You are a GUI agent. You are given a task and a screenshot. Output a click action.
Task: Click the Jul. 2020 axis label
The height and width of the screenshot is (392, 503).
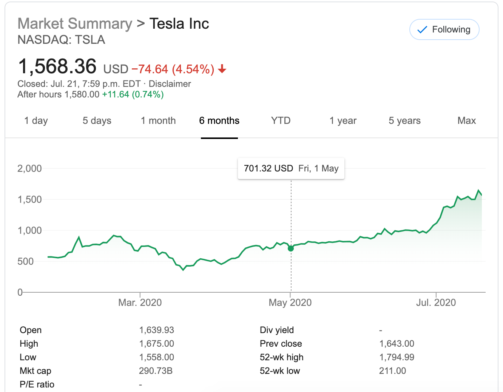coord(436,302)
